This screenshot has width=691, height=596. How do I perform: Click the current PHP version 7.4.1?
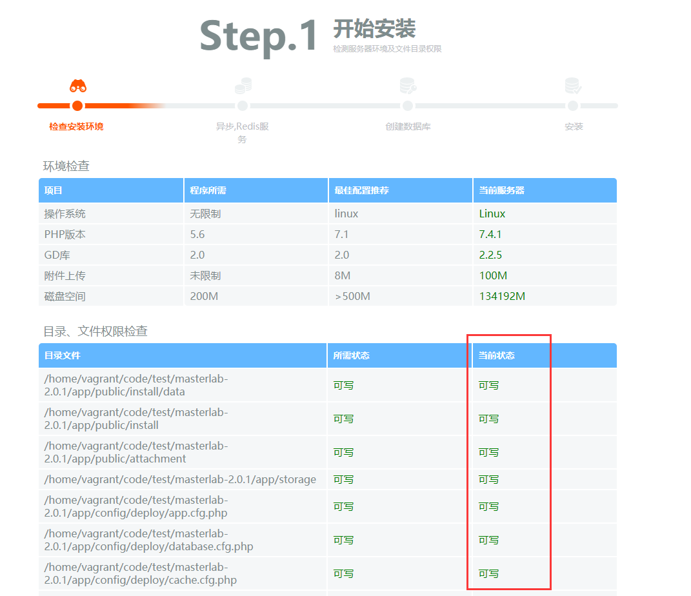click(x=490, y=234)
